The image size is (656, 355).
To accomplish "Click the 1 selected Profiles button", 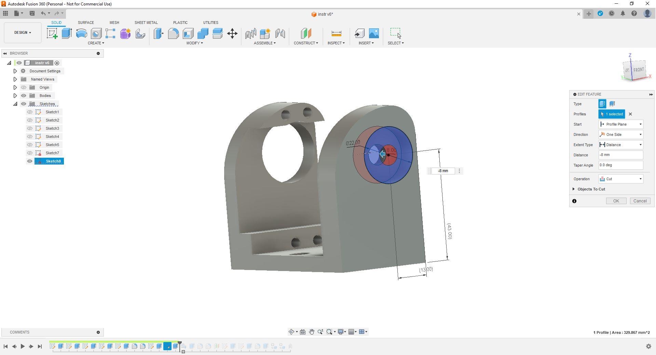I will [x=612, y=114].
